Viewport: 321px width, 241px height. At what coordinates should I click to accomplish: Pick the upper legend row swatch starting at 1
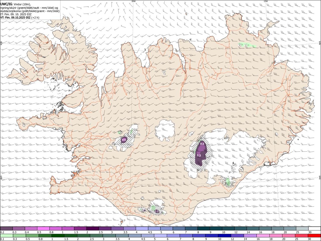68,228
